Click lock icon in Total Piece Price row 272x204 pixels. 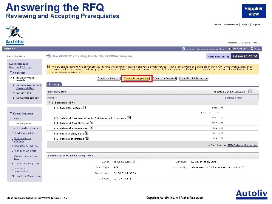click(x=222, y=108)
